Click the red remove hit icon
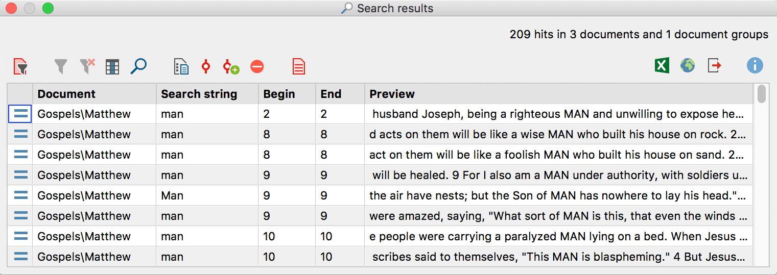The width and height of the screenshot is (777, 275). (x=257, y=67)
